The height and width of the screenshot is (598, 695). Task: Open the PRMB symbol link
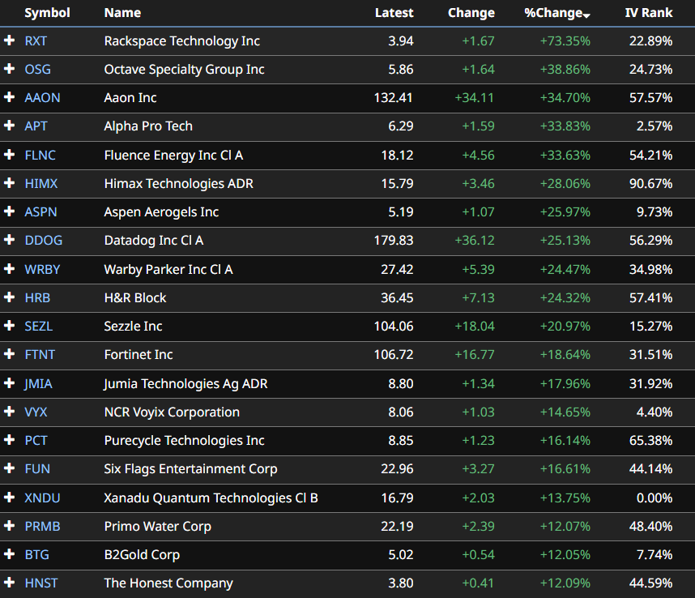tap(43, 527)
